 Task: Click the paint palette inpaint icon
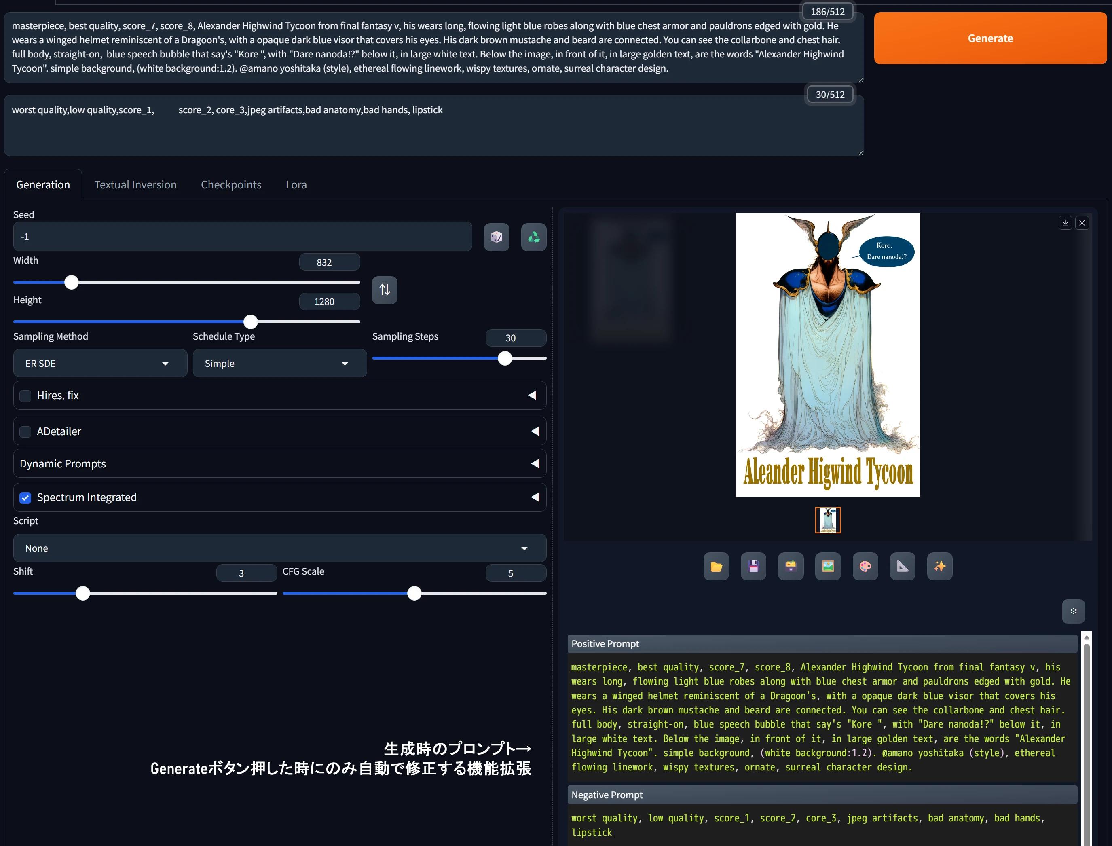(x=865, y=567)
